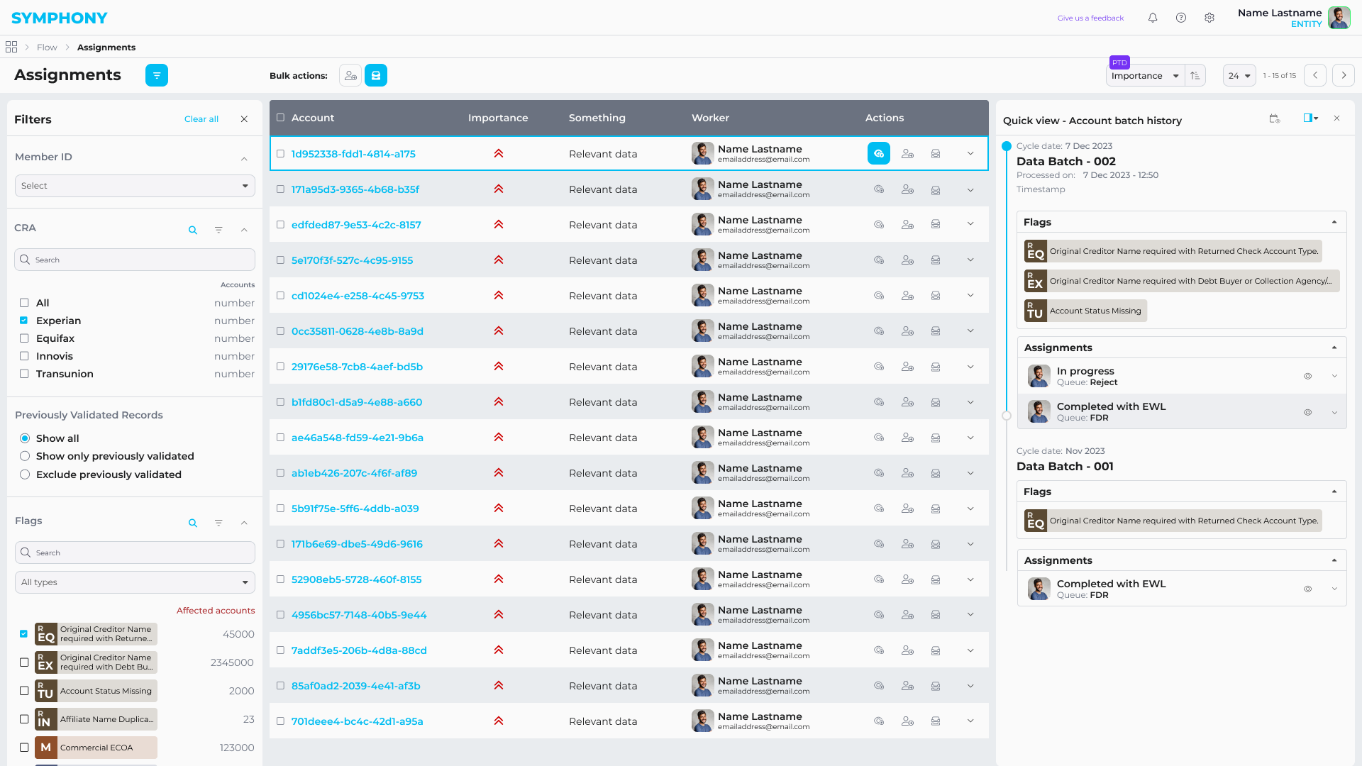1362x766 pixels.
Task: Click Flow breadcrumb item
Action: [x=47, y=48]
